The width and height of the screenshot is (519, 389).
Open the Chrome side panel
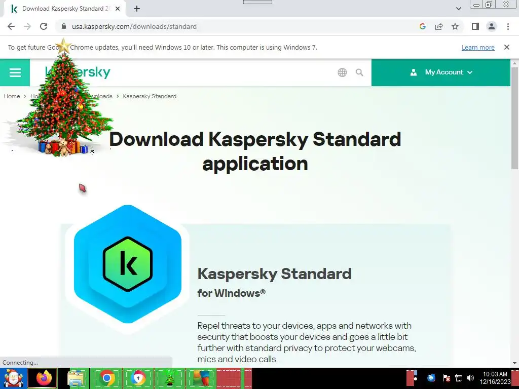(475, 26)
